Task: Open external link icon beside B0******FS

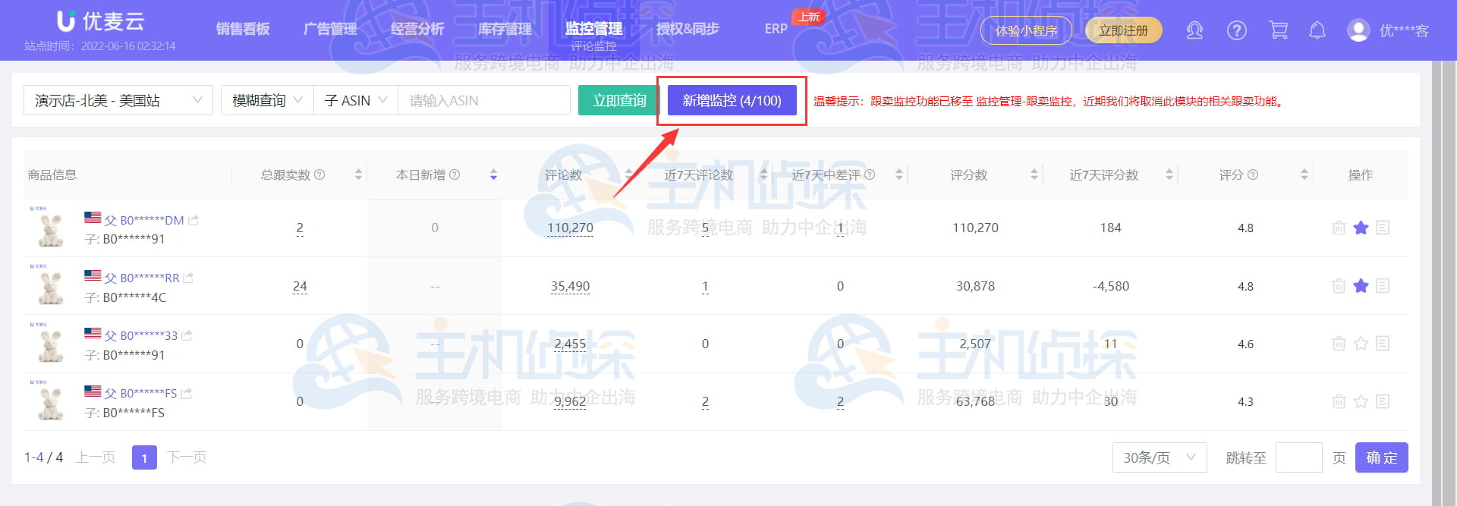Action: pos(187,393)
